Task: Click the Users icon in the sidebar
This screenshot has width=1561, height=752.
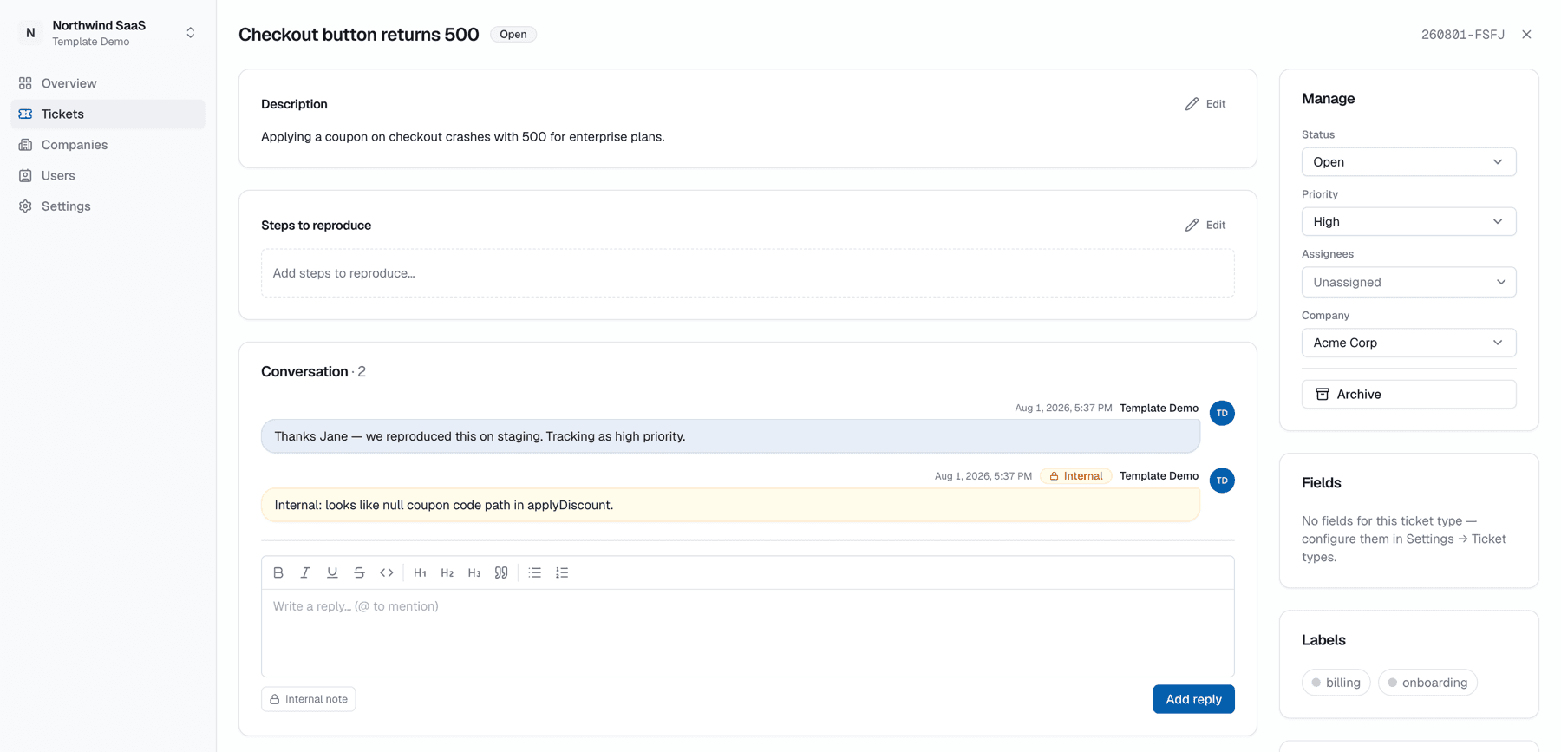Action: point(25,175)
